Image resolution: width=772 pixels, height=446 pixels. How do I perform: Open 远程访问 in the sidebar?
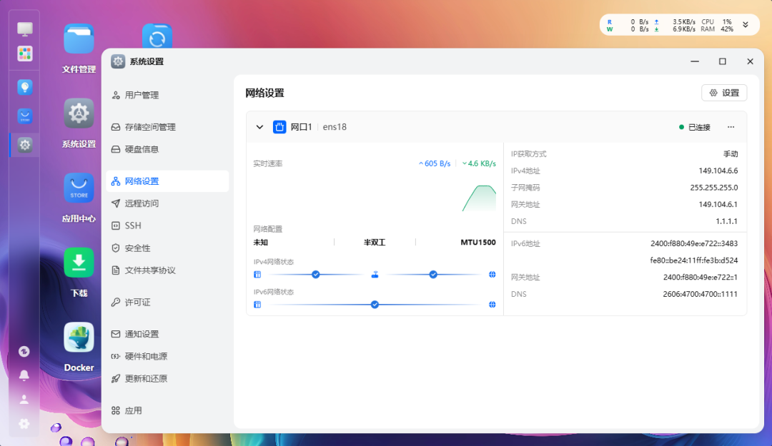point(167,203)
